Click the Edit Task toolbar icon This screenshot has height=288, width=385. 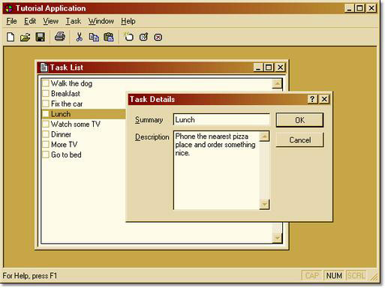pos(143,37)
